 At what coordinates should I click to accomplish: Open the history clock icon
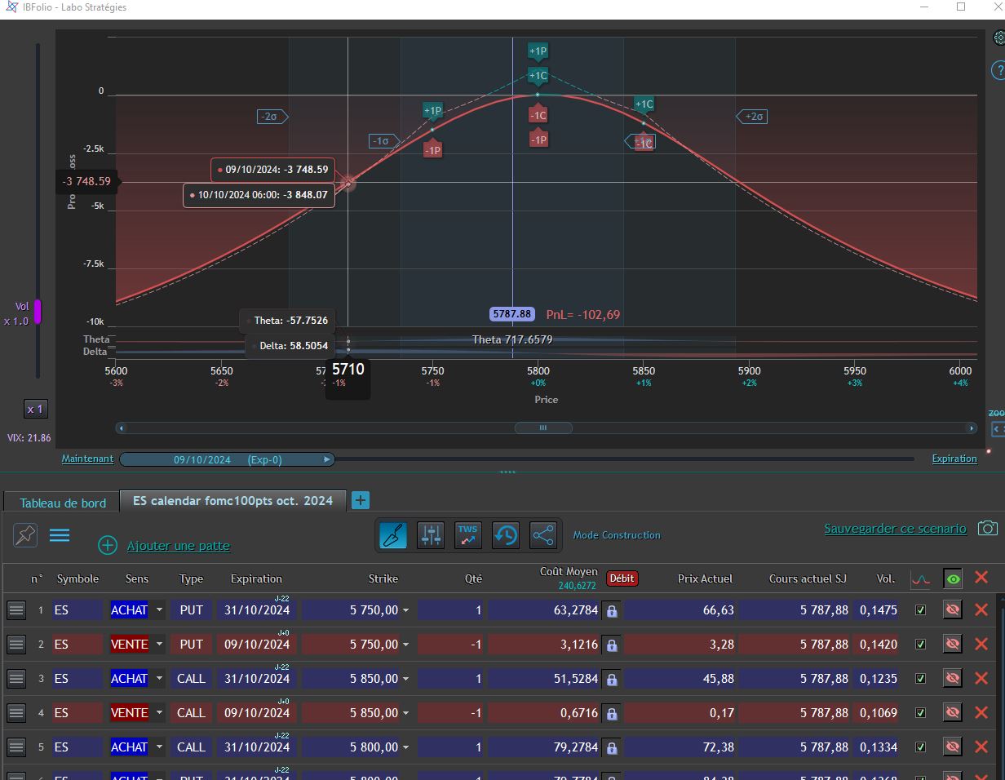[506, 535]
